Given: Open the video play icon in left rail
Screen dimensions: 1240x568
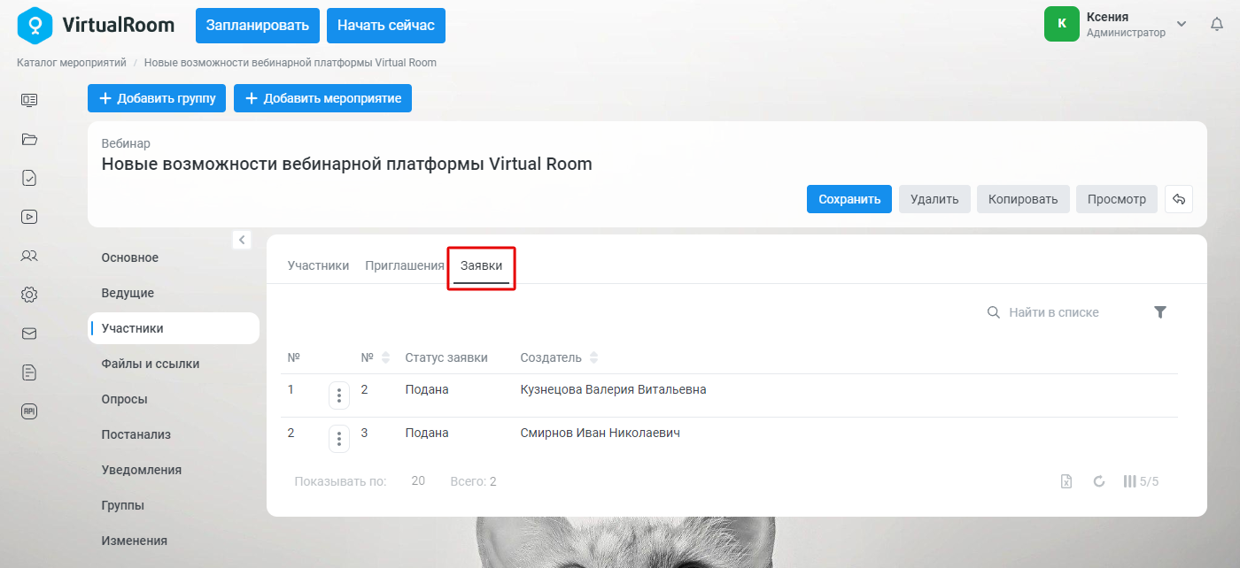Looking at the screenshot, I should (x=29, y=217).
